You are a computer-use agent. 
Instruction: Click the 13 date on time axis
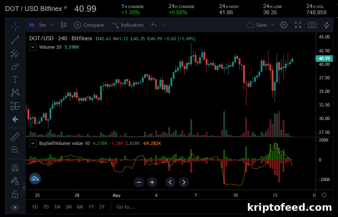[275, 195]
